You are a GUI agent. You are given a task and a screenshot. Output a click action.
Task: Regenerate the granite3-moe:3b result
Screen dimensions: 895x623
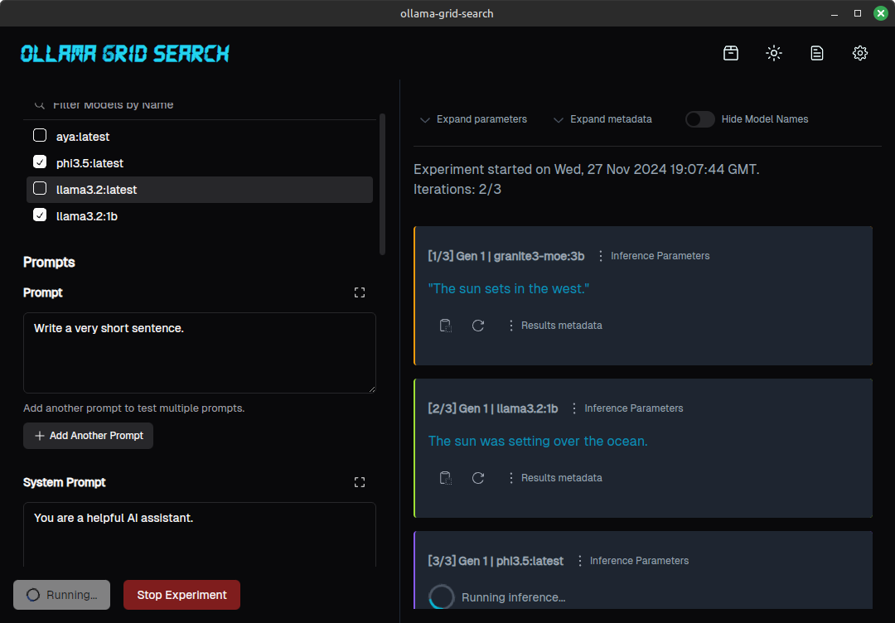[478, 326]
